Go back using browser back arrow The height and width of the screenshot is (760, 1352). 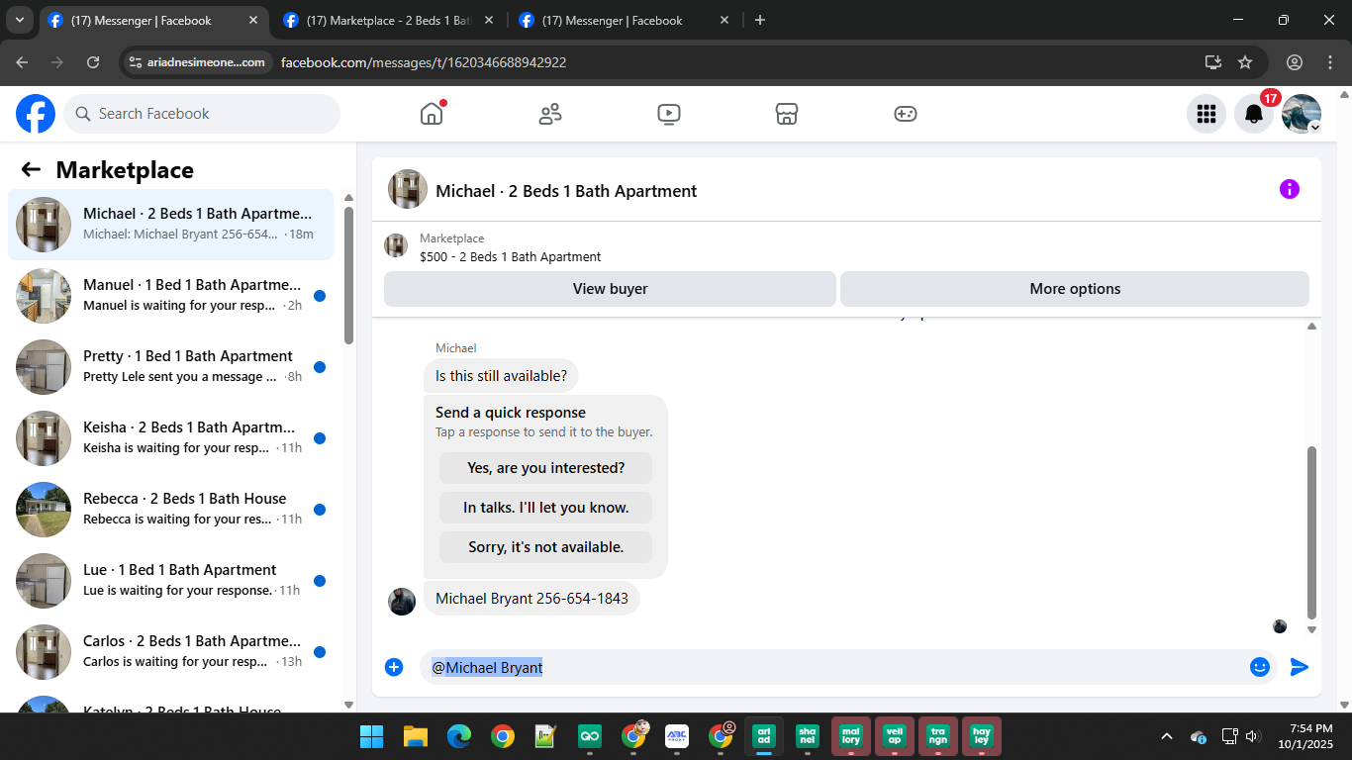click(x=22, y=62)
